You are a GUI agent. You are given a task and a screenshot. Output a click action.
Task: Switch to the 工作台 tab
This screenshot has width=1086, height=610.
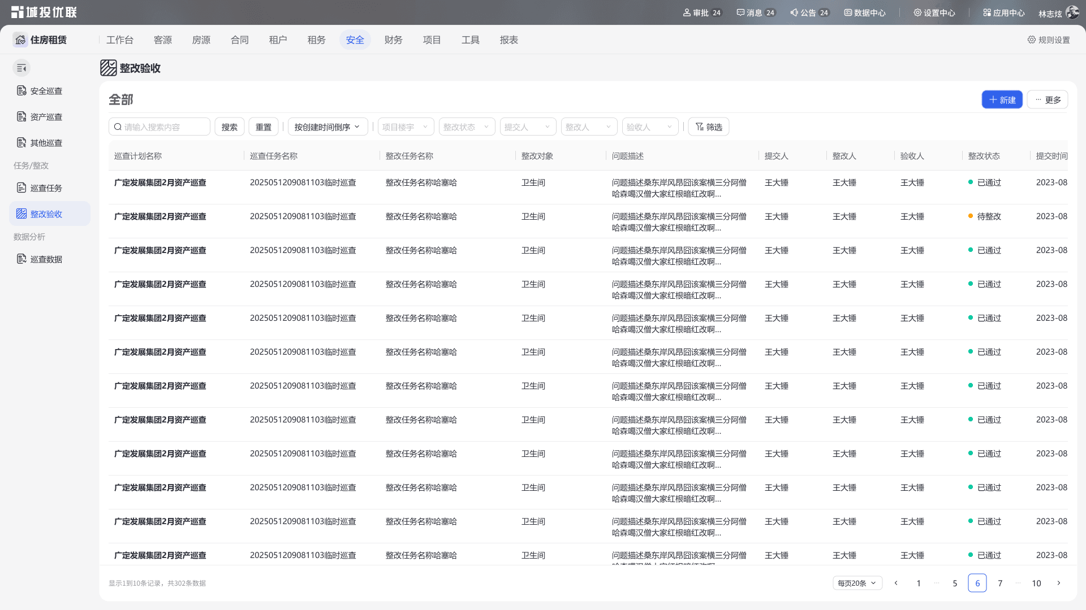[120, 40]
